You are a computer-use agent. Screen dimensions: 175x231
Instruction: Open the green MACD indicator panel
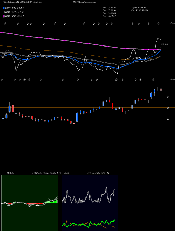(x=30, y=203)
